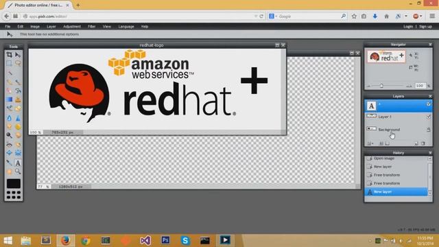This screenshot has height=247, width=439.
Task: Select the Gradient tool
Action: coord(9,99)
